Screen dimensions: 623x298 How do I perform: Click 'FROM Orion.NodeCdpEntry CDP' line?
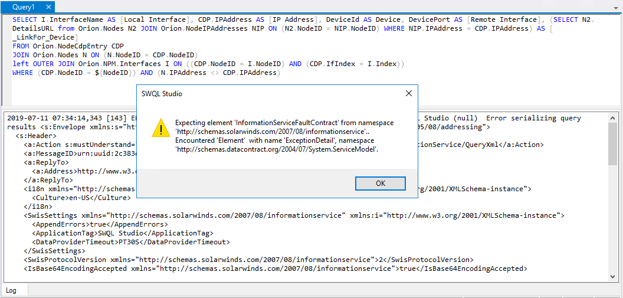[x=68, y=46]
